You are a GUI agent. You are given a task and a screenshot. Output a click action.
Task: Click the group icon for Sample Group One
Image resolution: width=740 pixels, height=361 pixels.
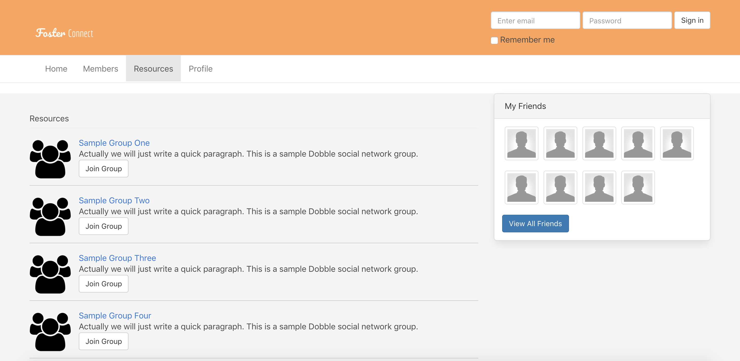point(50,159)
